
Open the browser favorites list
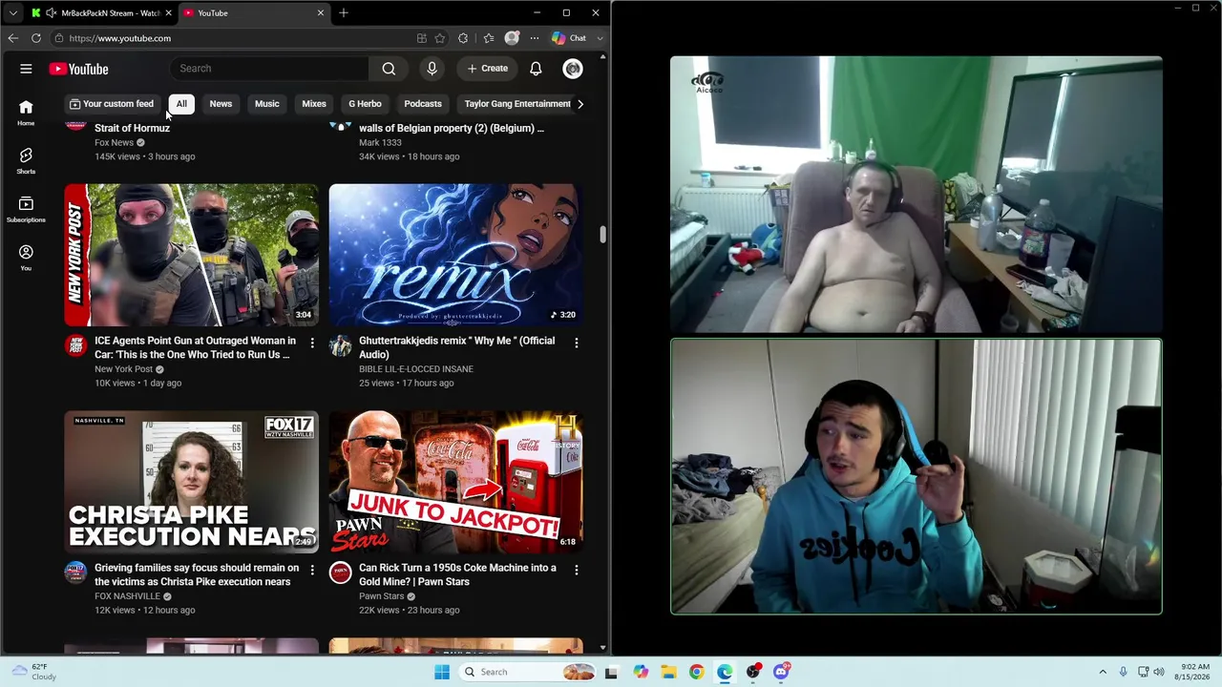488,38
